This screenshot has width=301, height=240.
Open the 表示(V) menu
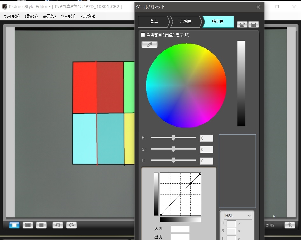[x=49, y=16]
